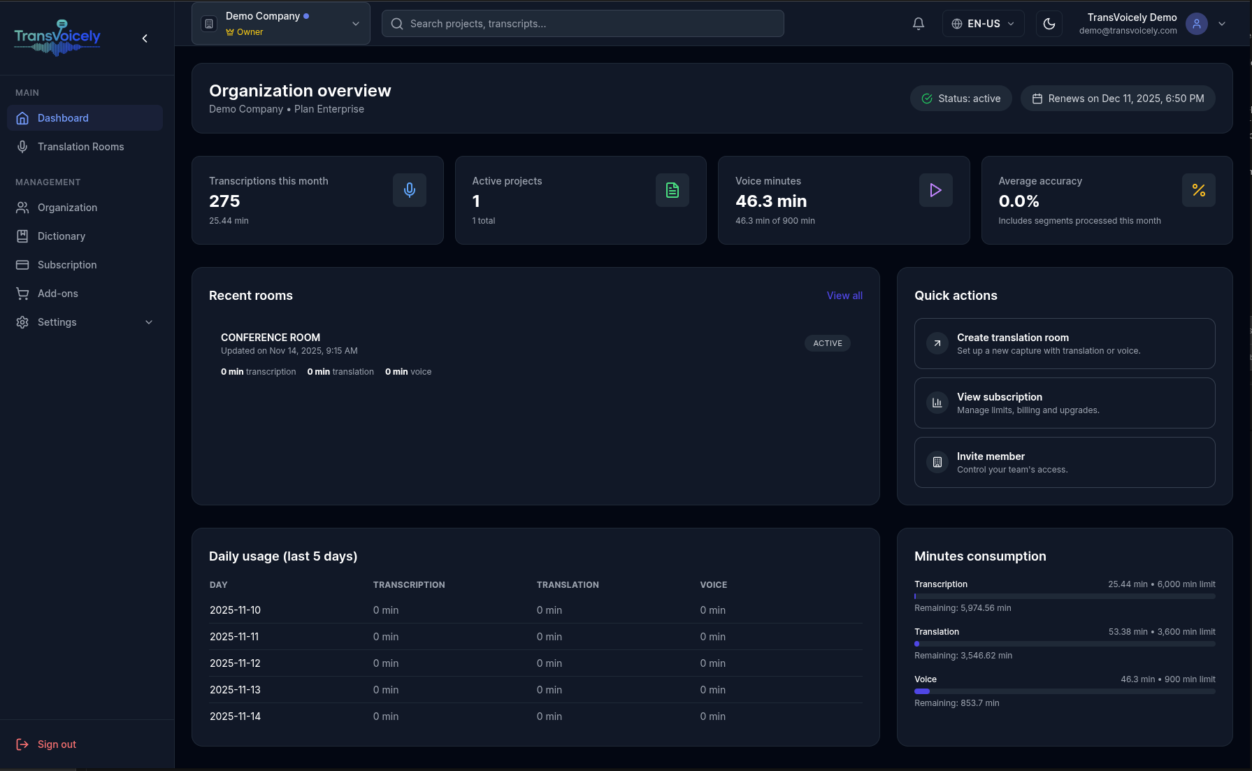Screen dimensions: 1252x771
Task: Open the notifications bell
Action: tap(919, 24)
